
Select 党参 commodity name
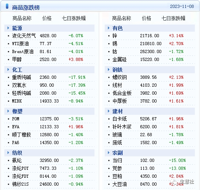click(x=117, y=168)
